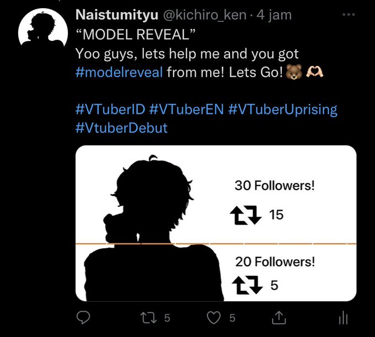Like the tweet with the heart icon
This screenshot has width=375, height=337.
tap(213, 318)
